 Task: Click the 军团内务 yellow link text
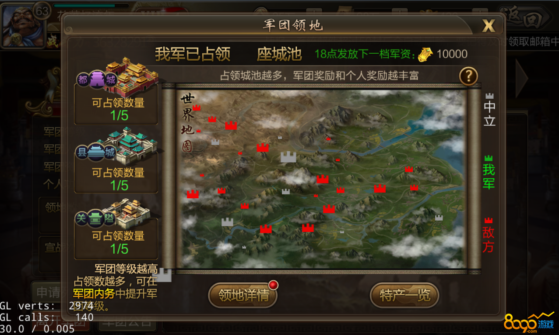pyautogui.click(x=94, y=294)
